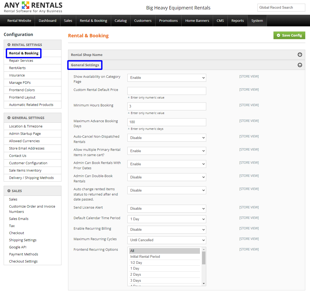Collapse the General Settings section
310x293 pixels.
[x=300, y=65]
